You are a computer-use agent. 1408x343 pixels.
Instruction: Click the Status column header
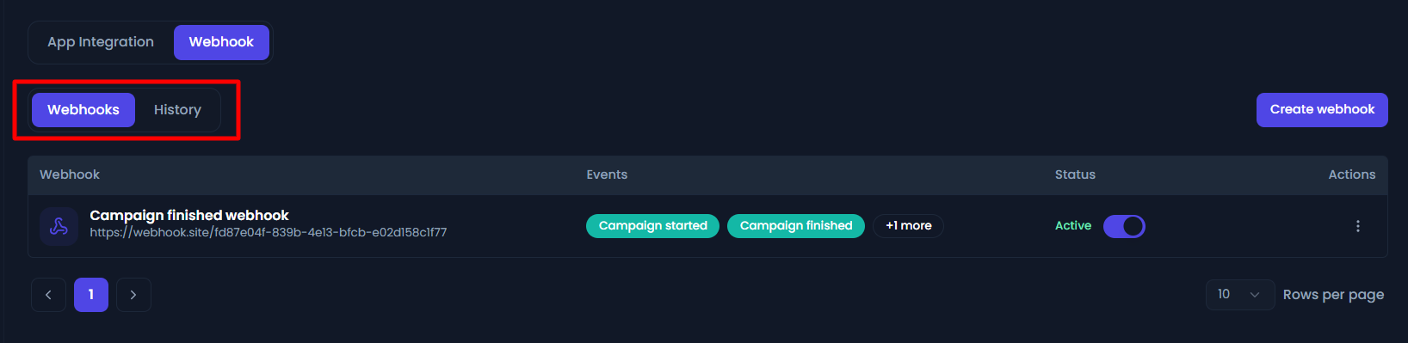point(1075,175)
